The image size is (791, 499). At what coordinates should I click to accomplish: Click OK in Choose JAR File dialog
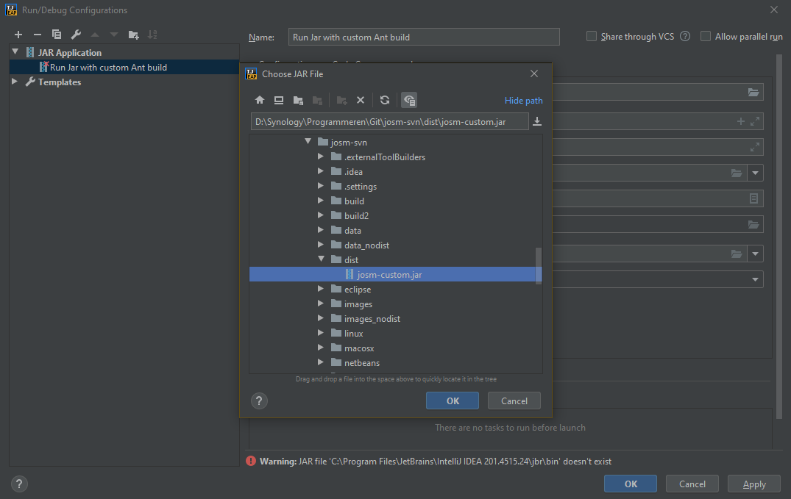click(x=452, y=401)
